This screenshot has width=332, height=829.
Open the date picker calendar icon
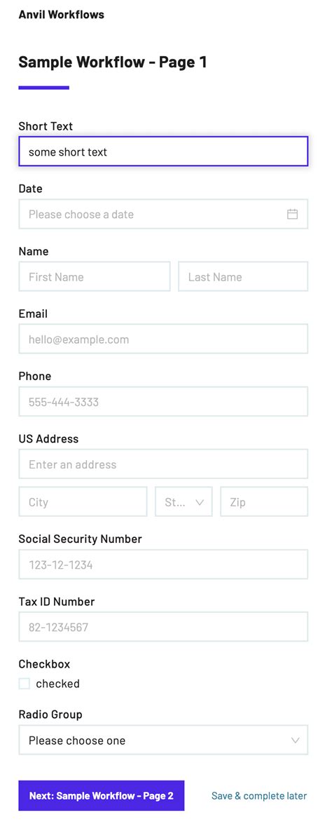(292, 214)
